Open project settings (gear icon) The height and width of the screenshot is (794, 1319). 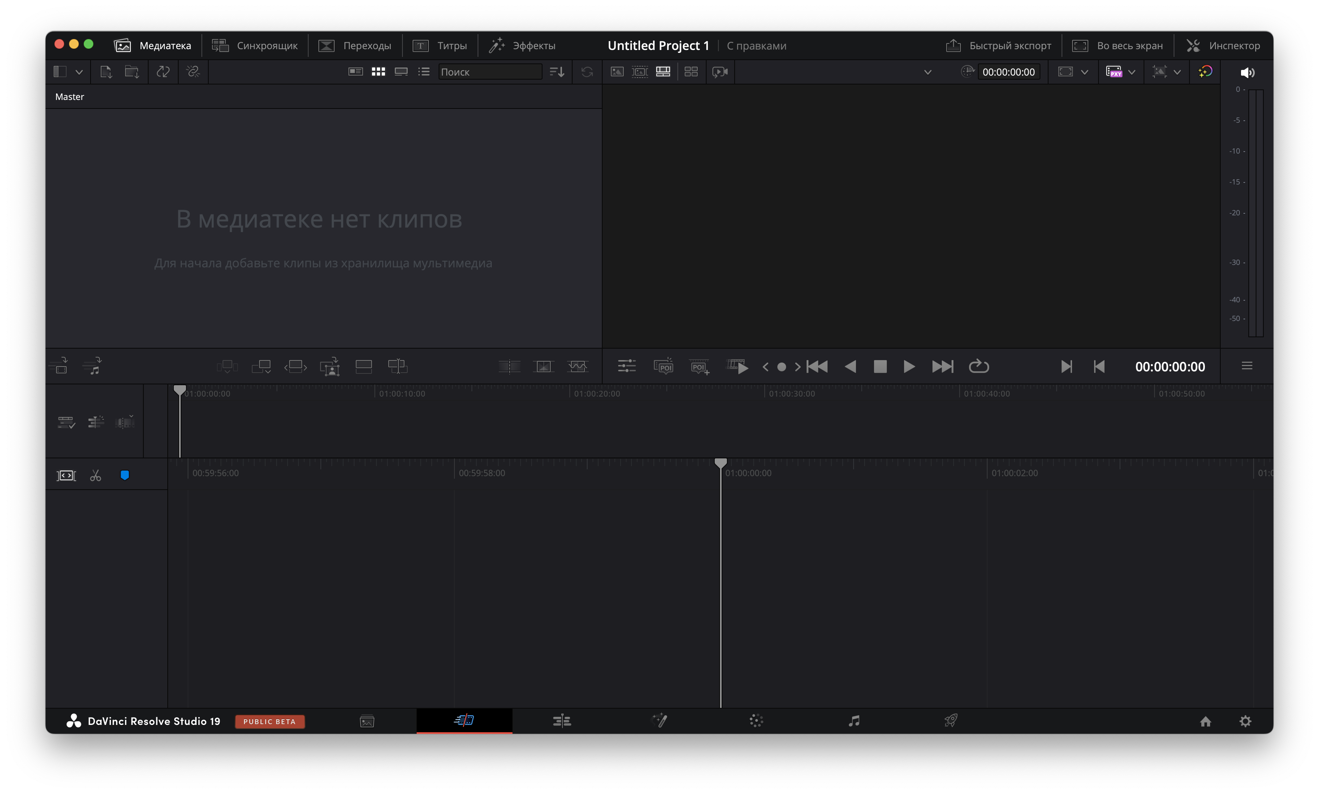click(x=1245, y=721)
